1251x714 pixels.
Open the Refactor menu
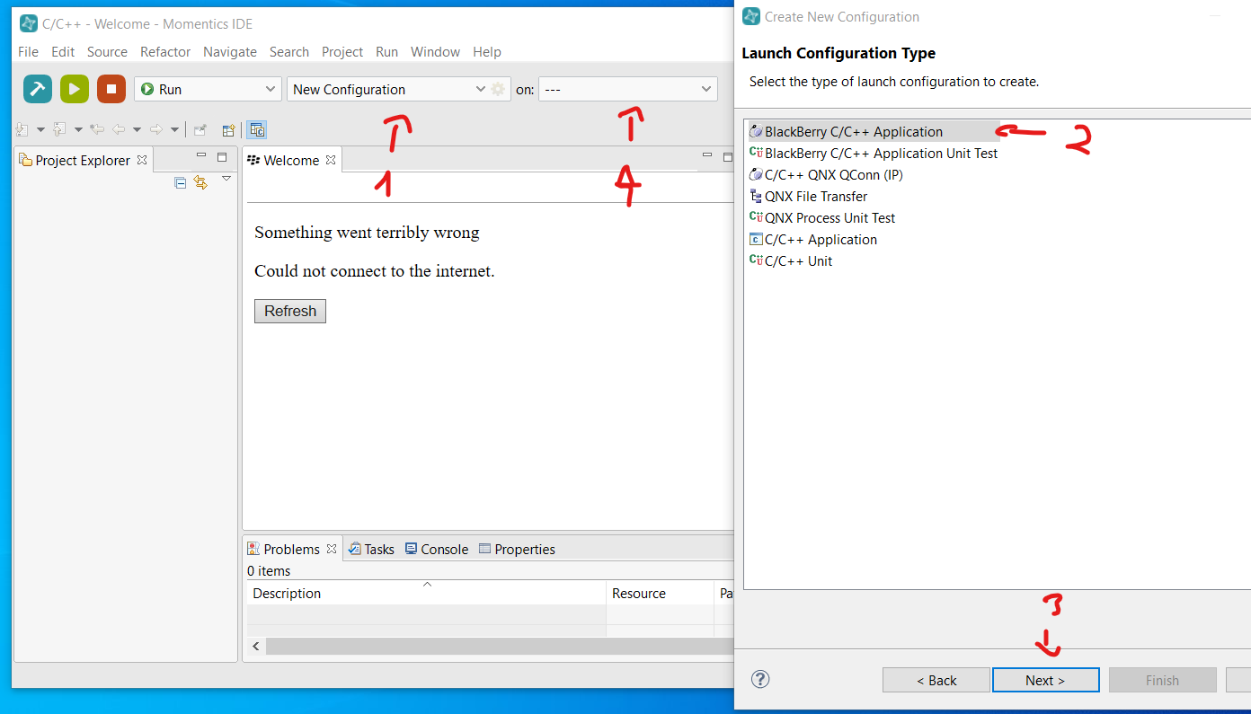[x=165, y=51]
